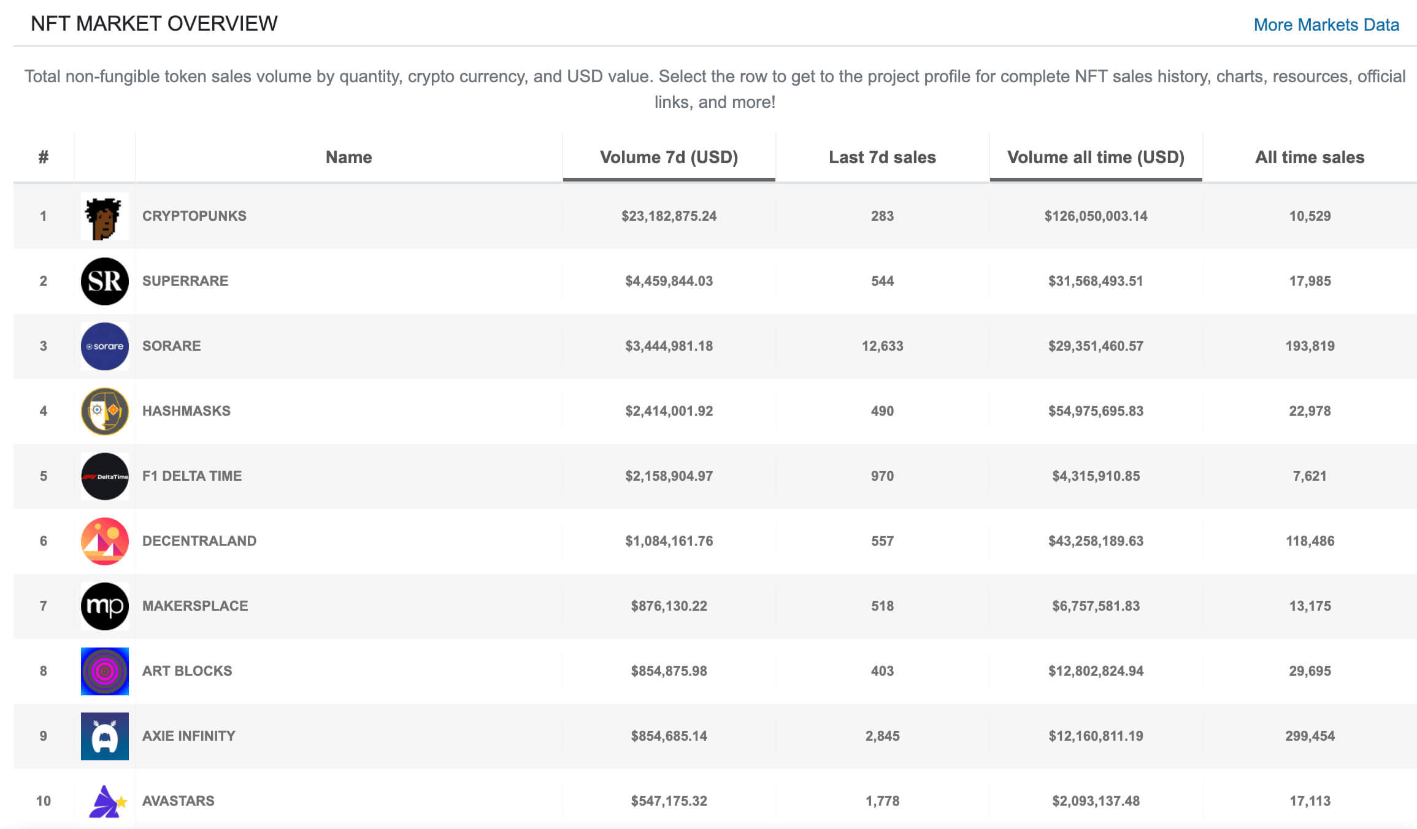Click the SuperRare SR logo icon
The height and width of the screenshot is (829, 1417).
(104, 281)
